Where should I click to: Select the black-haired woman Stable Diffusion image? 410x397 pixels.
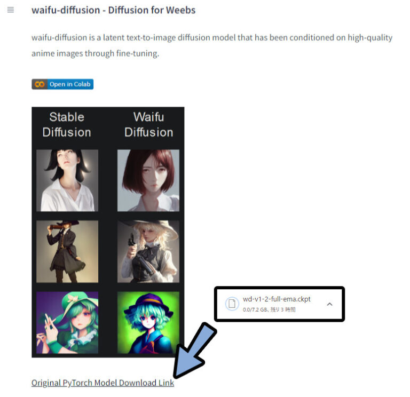[67, 180]
